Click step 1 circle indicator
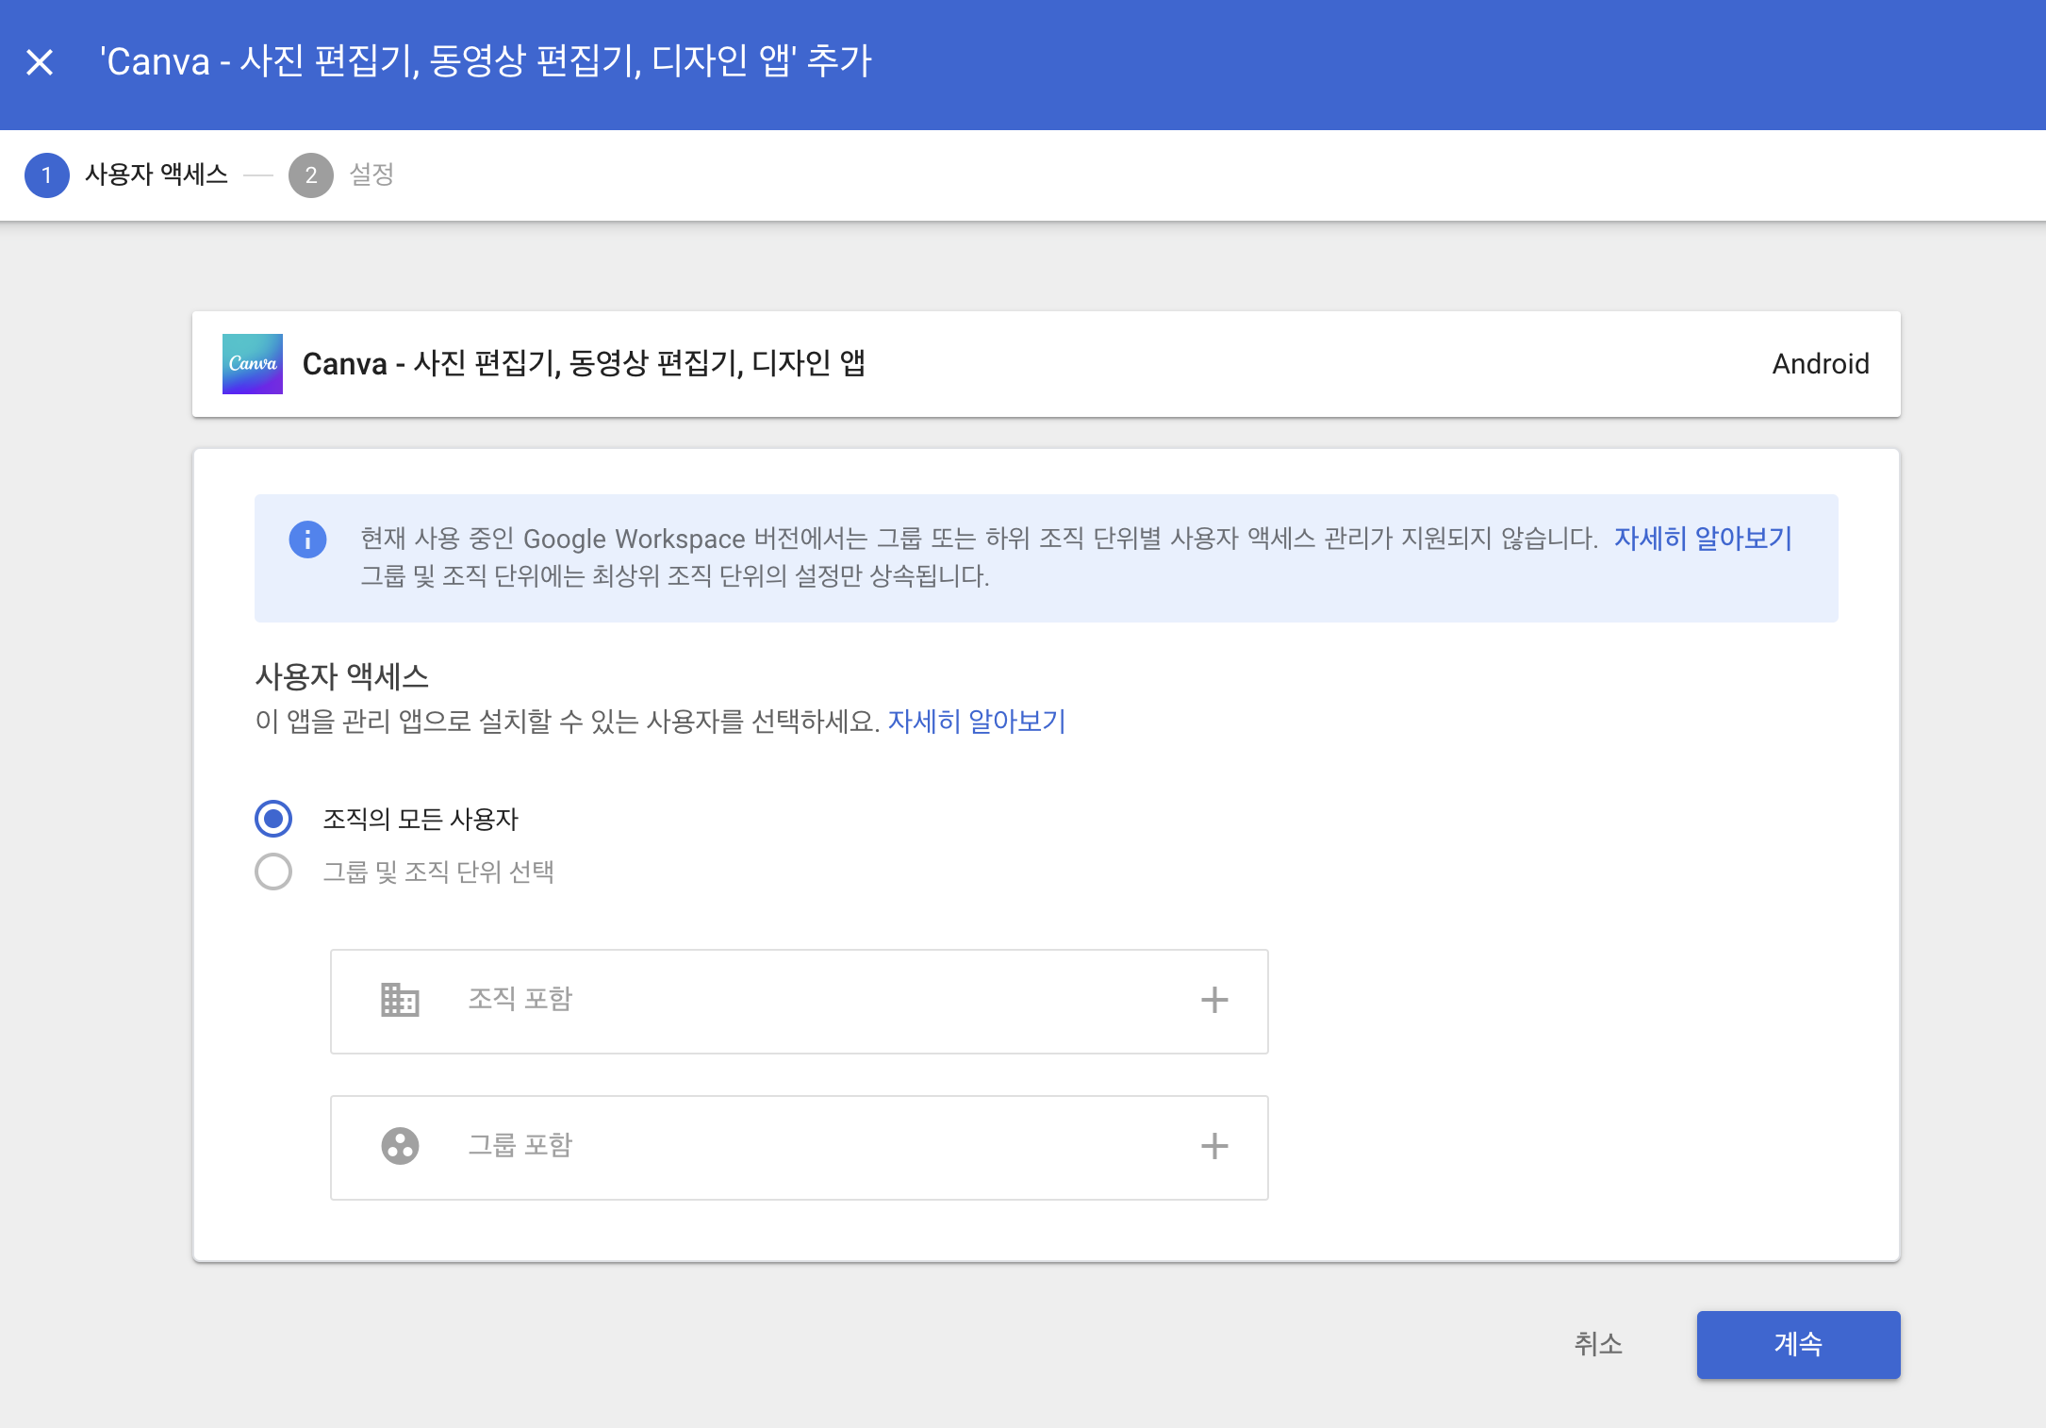Viewport: 2046px width, 1428px height. (46, 175)
